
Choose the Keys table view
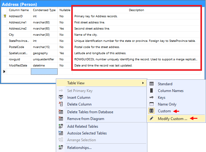pos(162,98)
